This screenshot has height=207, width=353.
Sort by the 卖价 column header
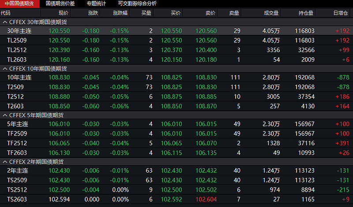[210, 13]
